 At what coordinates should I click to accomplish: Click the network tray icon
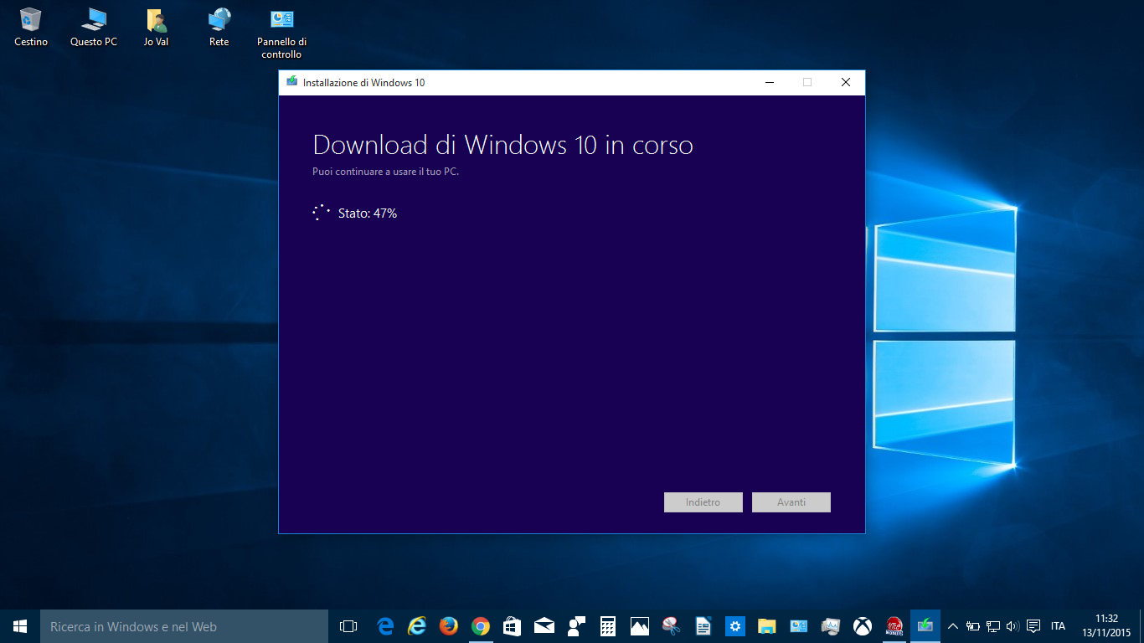[x=993, y=626]
